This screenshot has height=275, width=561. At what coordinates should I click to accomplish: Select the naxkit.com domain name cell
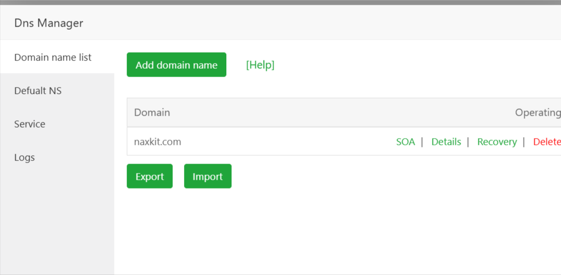[x=157, y=142]
